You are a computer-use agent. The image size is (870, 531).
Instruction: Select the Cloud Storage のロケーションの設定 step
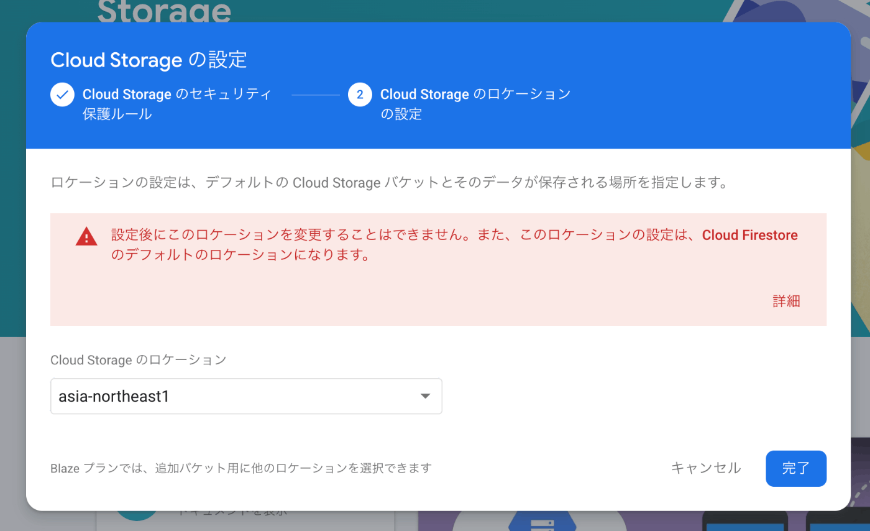475,104
